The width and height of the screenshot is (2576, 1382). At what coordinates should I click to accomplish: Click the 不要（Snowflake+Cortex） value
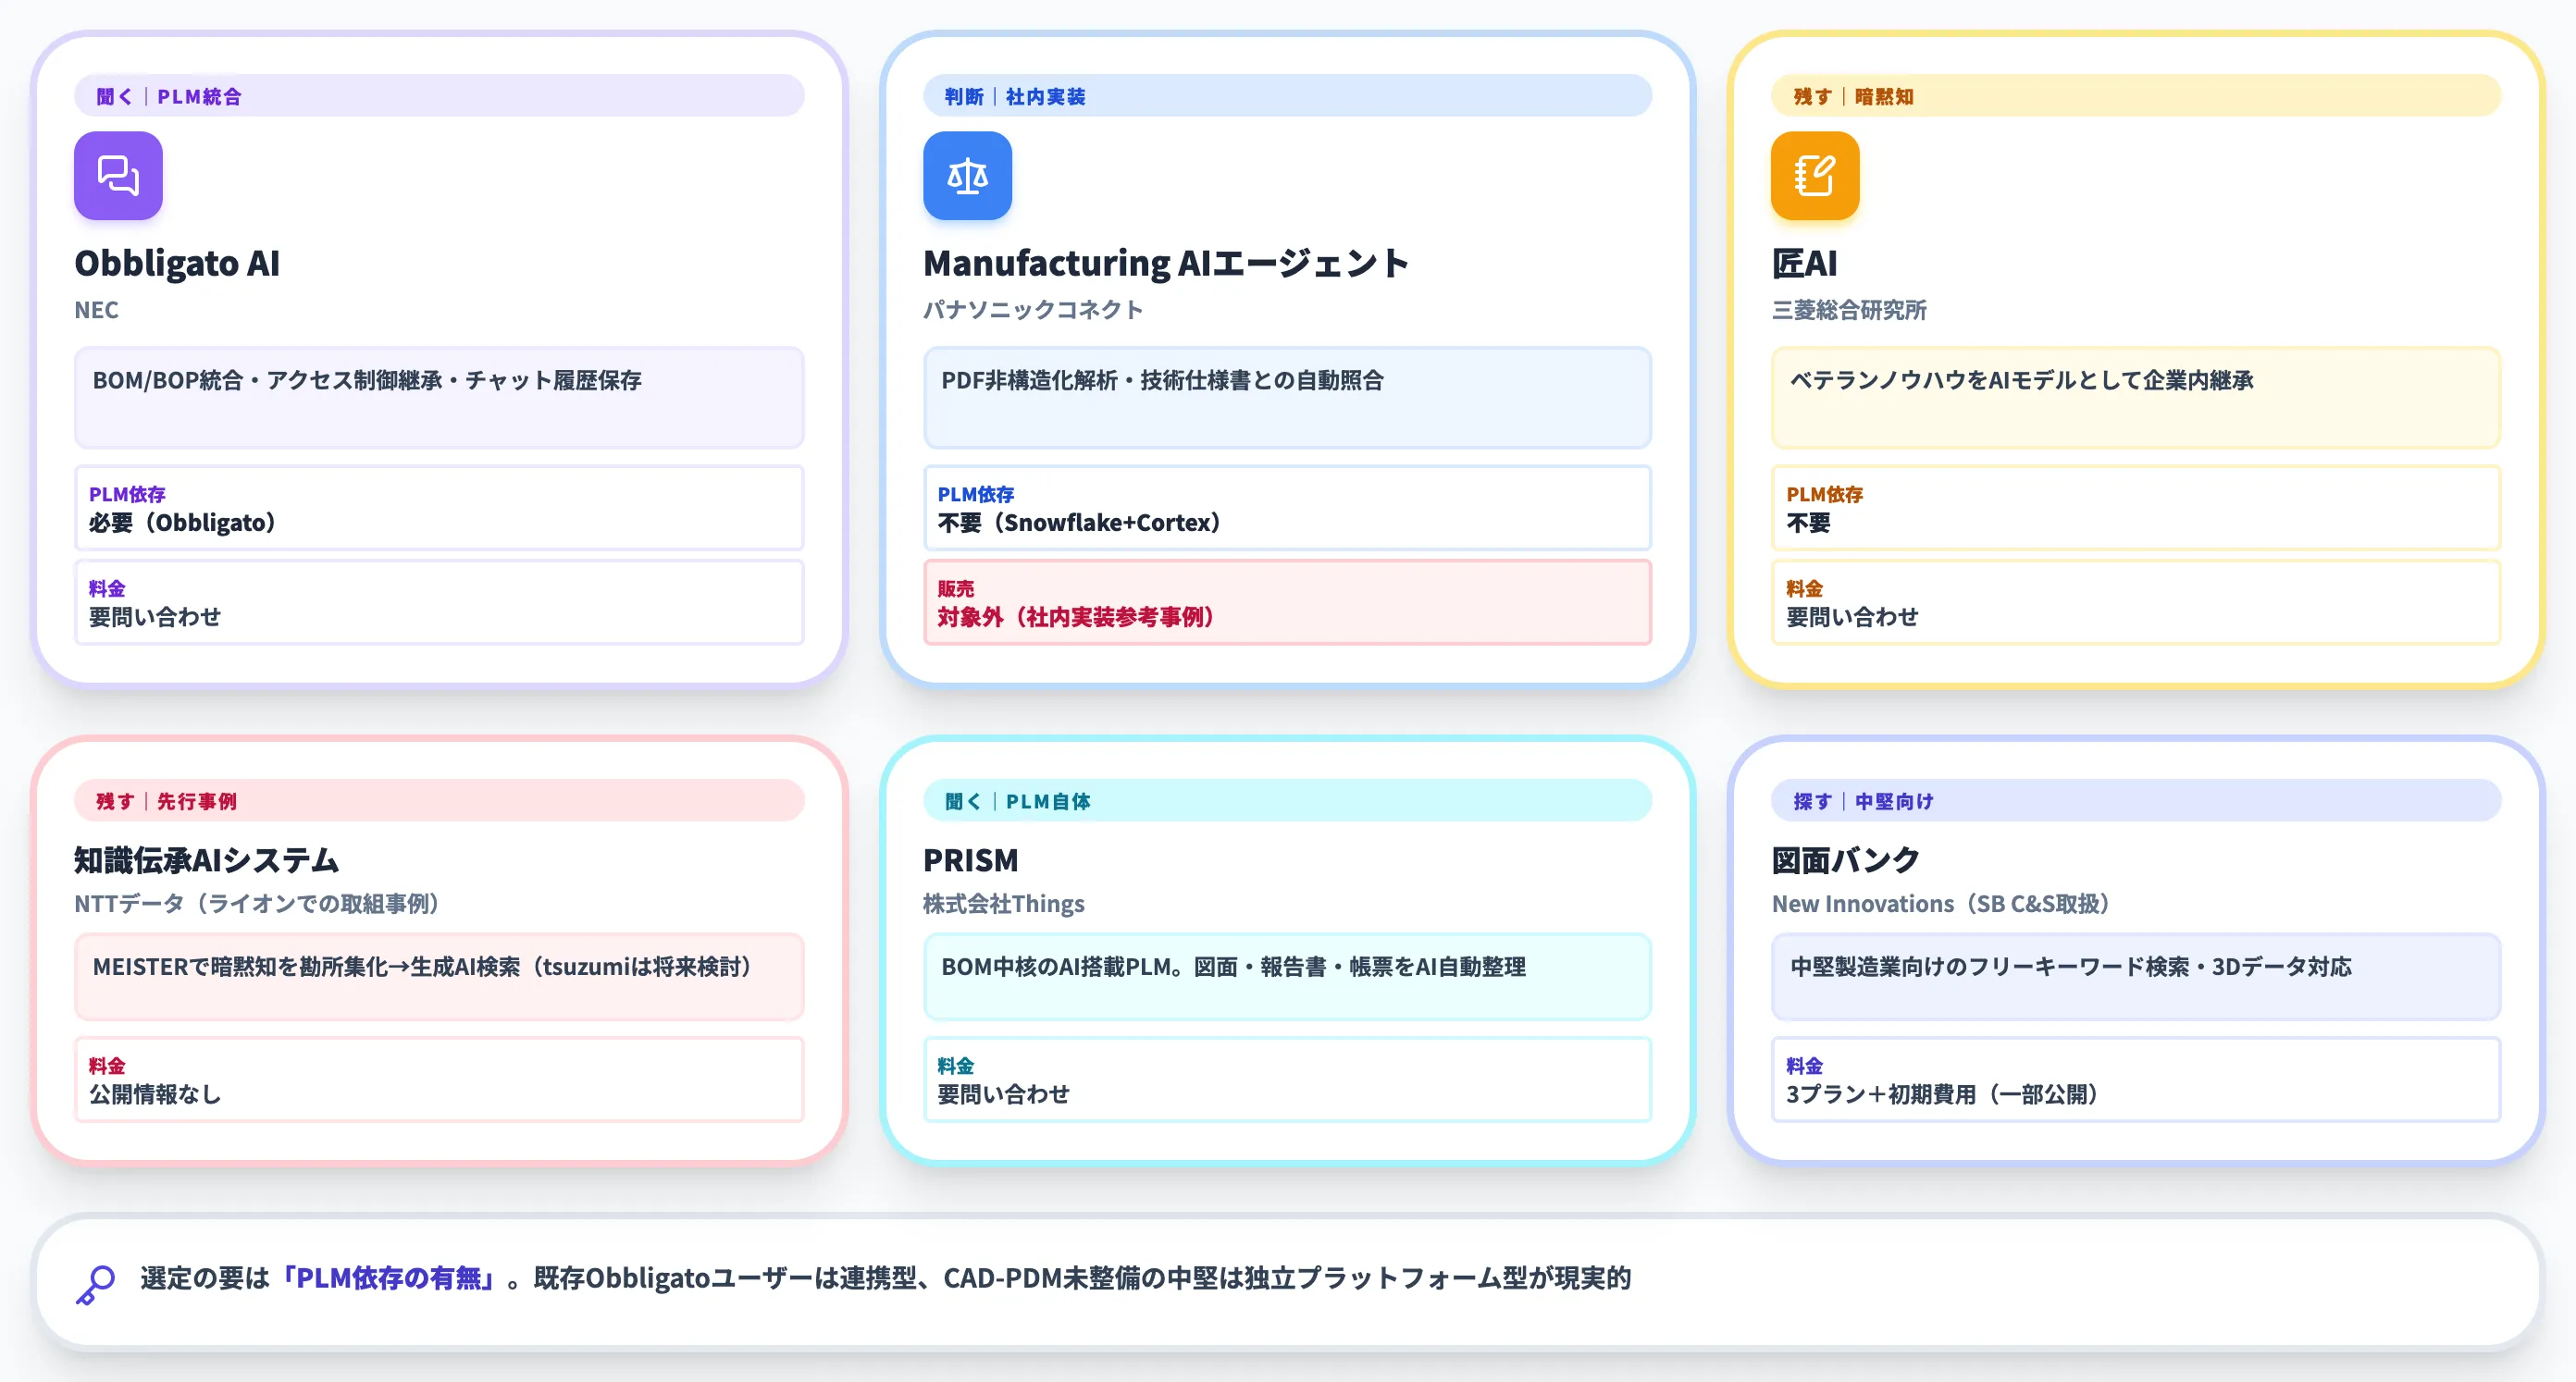tap(1079, 523)
